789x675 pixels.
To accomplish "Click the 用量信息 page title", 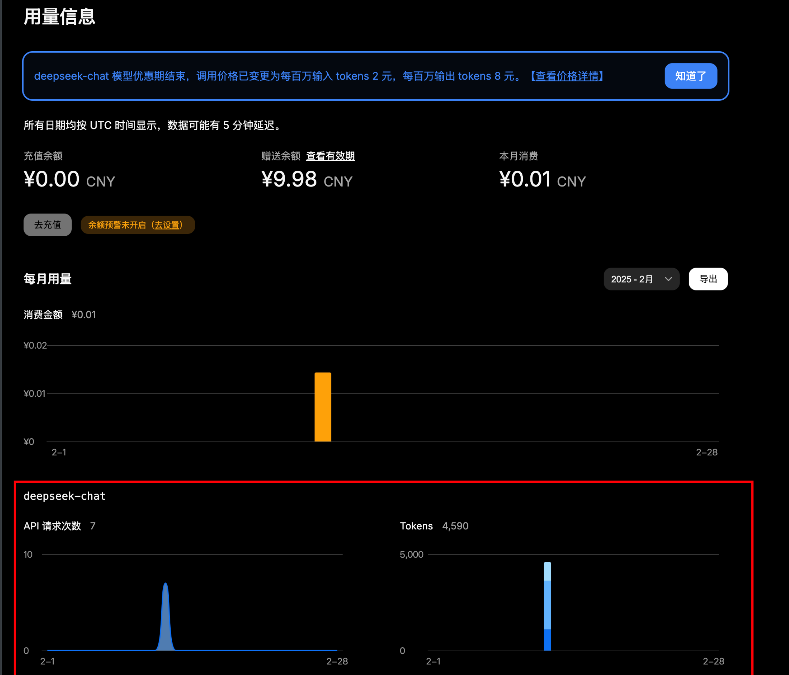I will (59, 17).
